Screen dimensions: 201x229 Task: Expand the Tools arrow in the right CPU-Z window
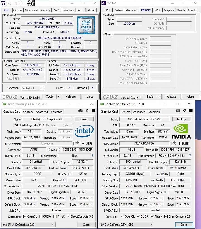click(x=159, y=96)
